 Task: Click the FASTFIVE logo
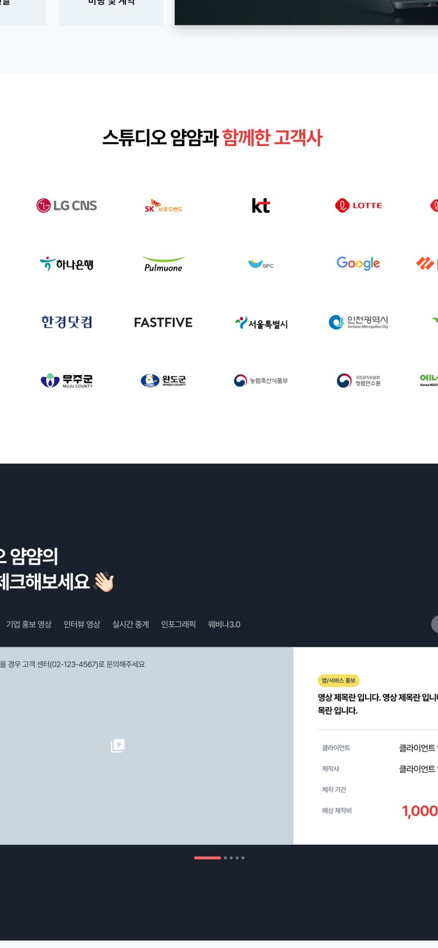(163, 322)
